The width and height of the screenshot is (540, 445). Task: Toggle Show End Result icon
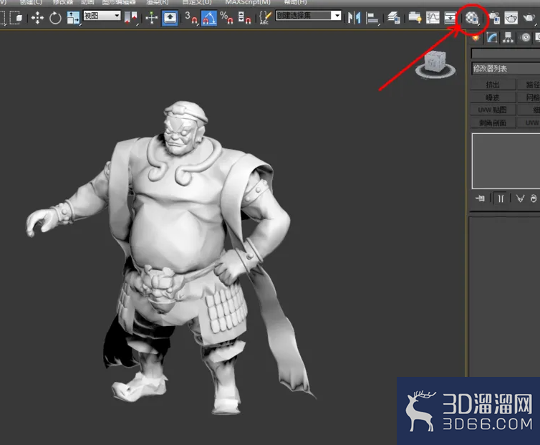tap(501, 198)
